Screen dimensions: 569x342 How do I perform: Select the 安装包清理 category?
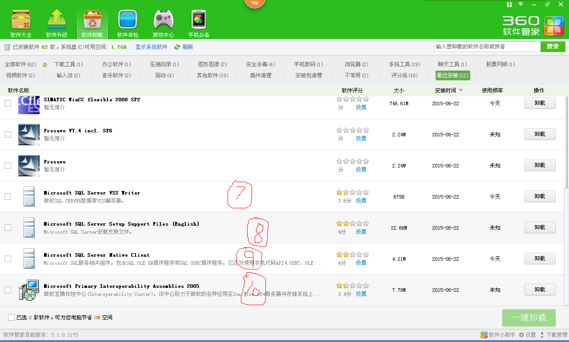pyautogui.click(x=309, y=76)
